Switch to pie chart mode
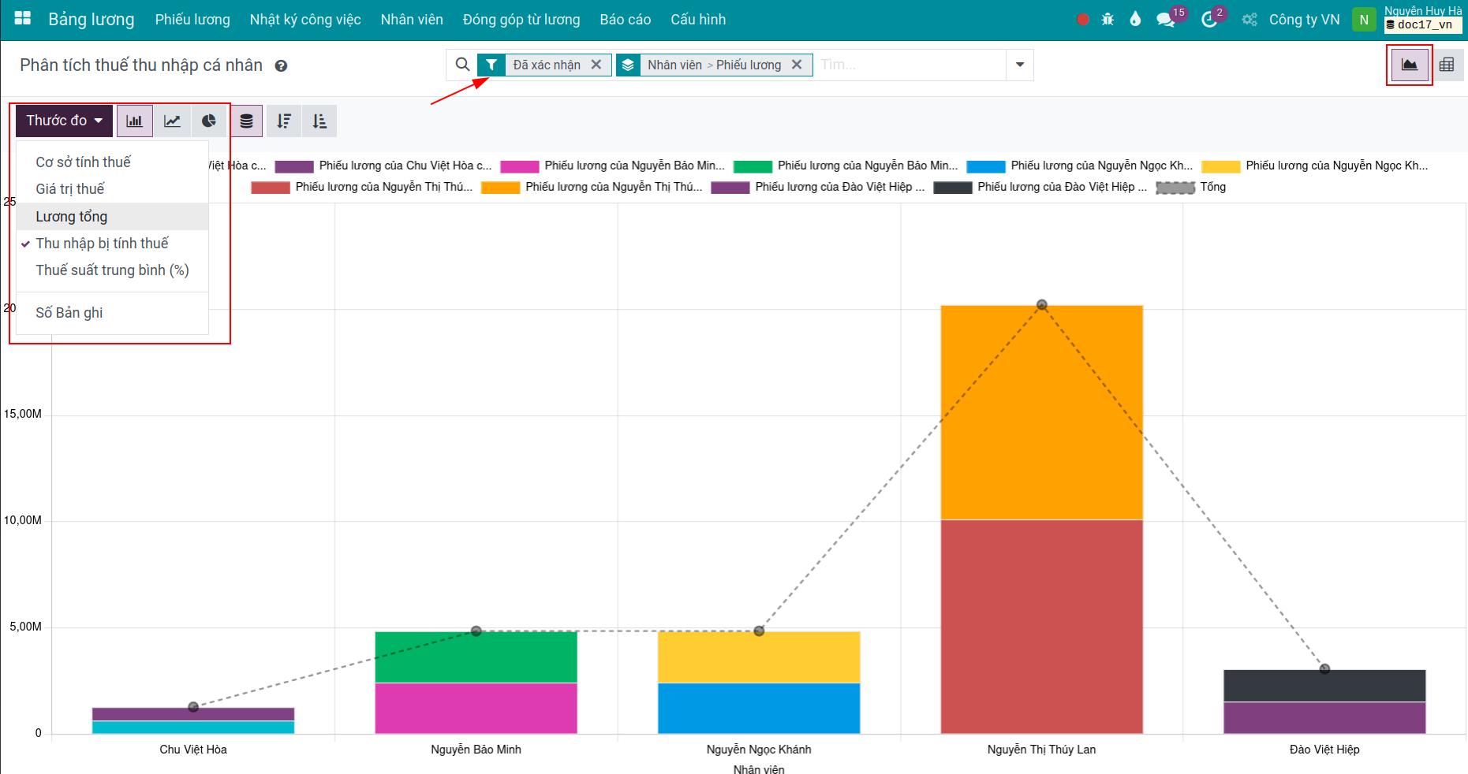Image resolution: width=1468 pixels, height=774 pixels. [208, 121]
